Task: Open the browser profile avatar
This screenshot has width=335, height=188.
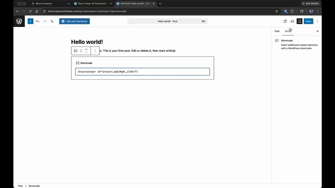Action: click(x=311, y=11)
